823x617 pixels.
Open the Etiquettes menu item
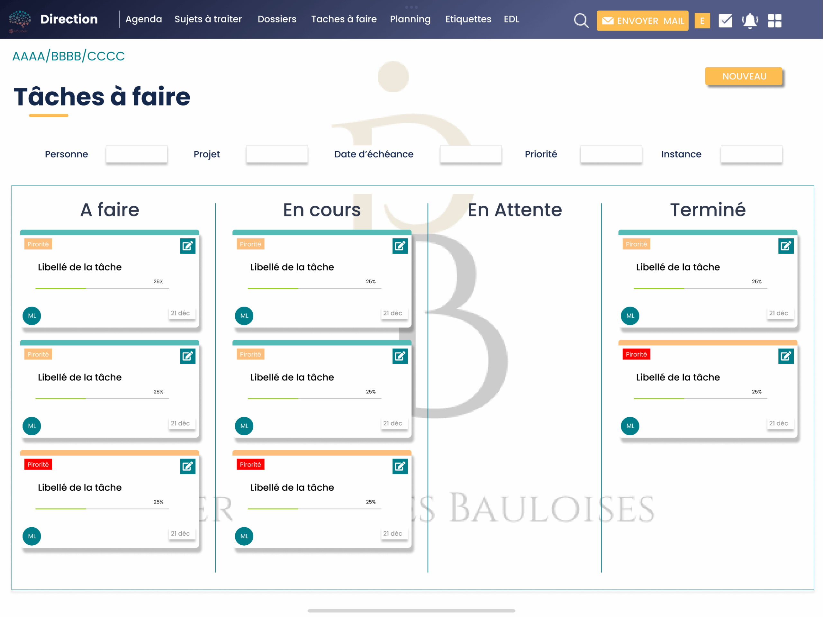coord(468,19)
